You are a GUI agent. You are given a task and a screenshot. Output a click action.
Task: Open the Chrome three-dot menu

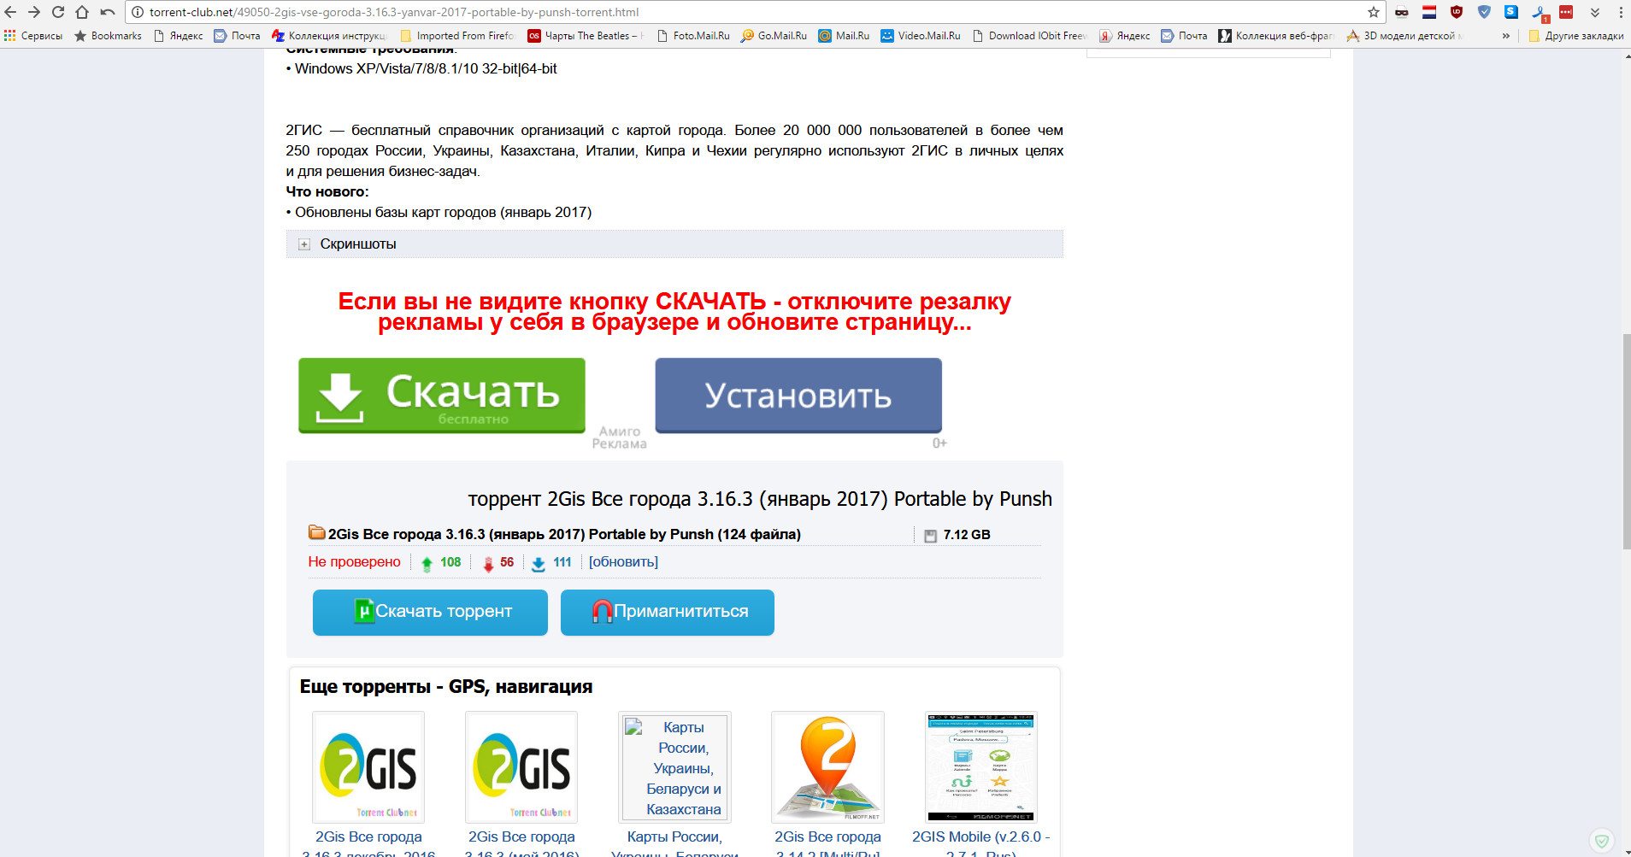(1621, 12)
